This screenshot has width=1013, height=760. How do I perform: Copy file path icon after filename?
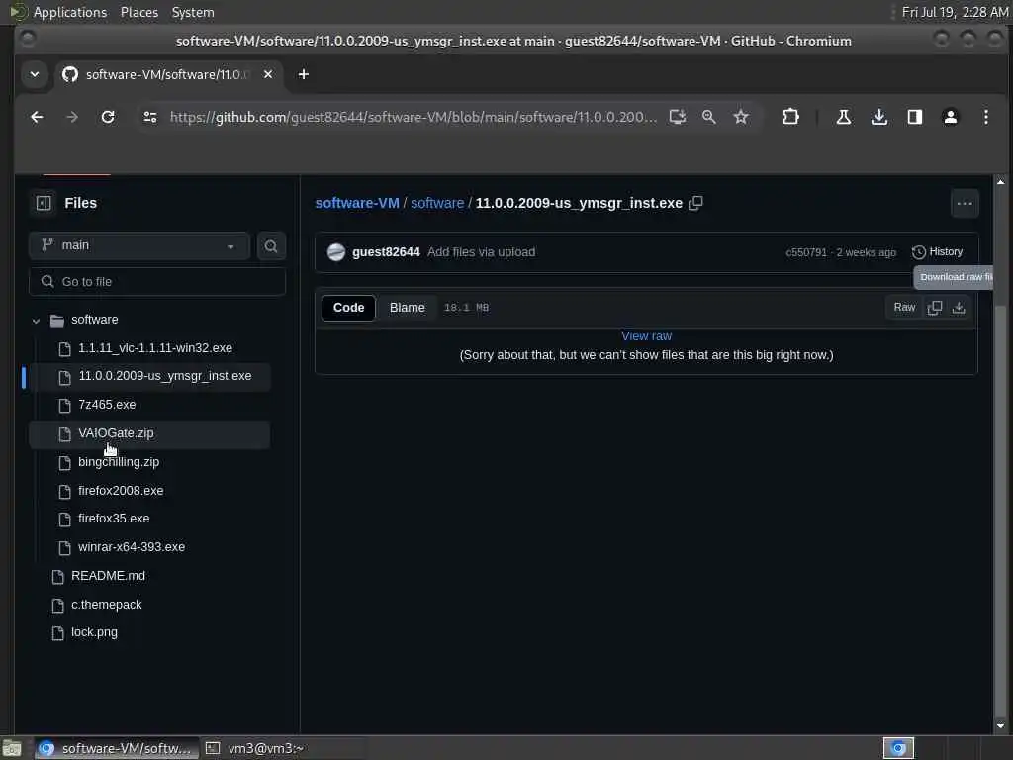695,203
